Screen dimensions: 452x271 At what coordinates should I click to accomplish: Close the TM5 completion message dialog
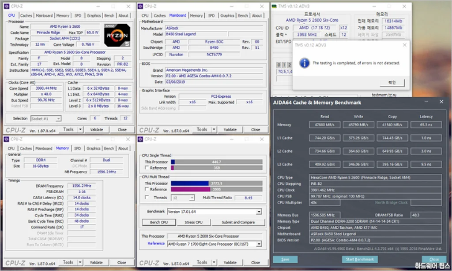[404, 45]
